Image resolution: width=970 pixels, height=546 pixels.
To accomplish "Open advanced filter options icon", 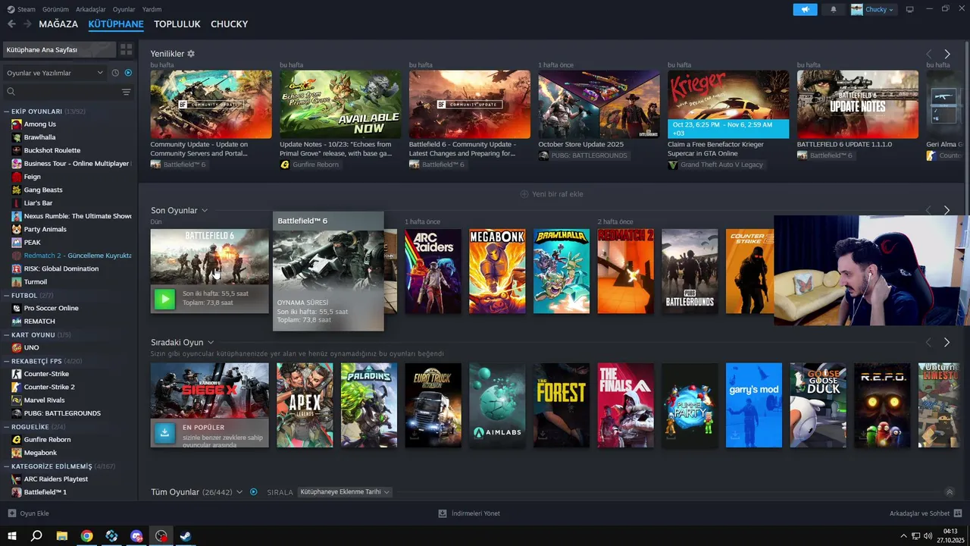I will 126,92.
